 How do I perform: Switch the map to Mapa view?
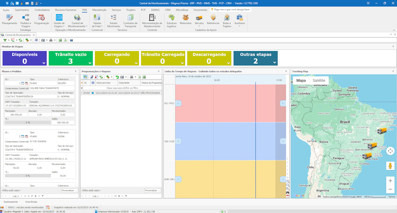tap(301, 81)
